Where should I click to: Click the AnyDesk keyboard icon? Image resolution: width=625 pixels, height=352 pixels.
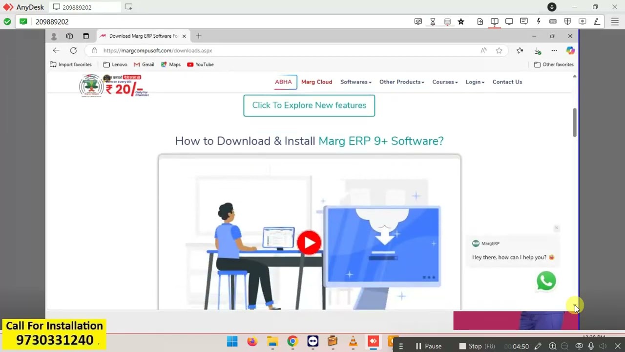point(553,22)
